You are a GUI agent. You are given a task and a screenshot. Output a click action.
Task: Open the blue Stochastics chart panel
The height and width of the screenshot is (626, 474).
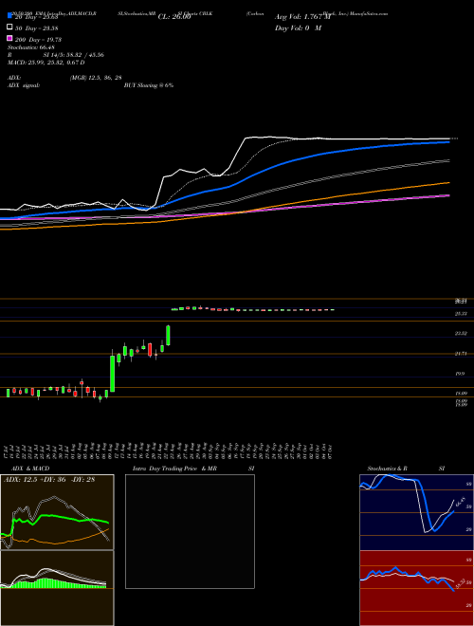click(416, 512)
